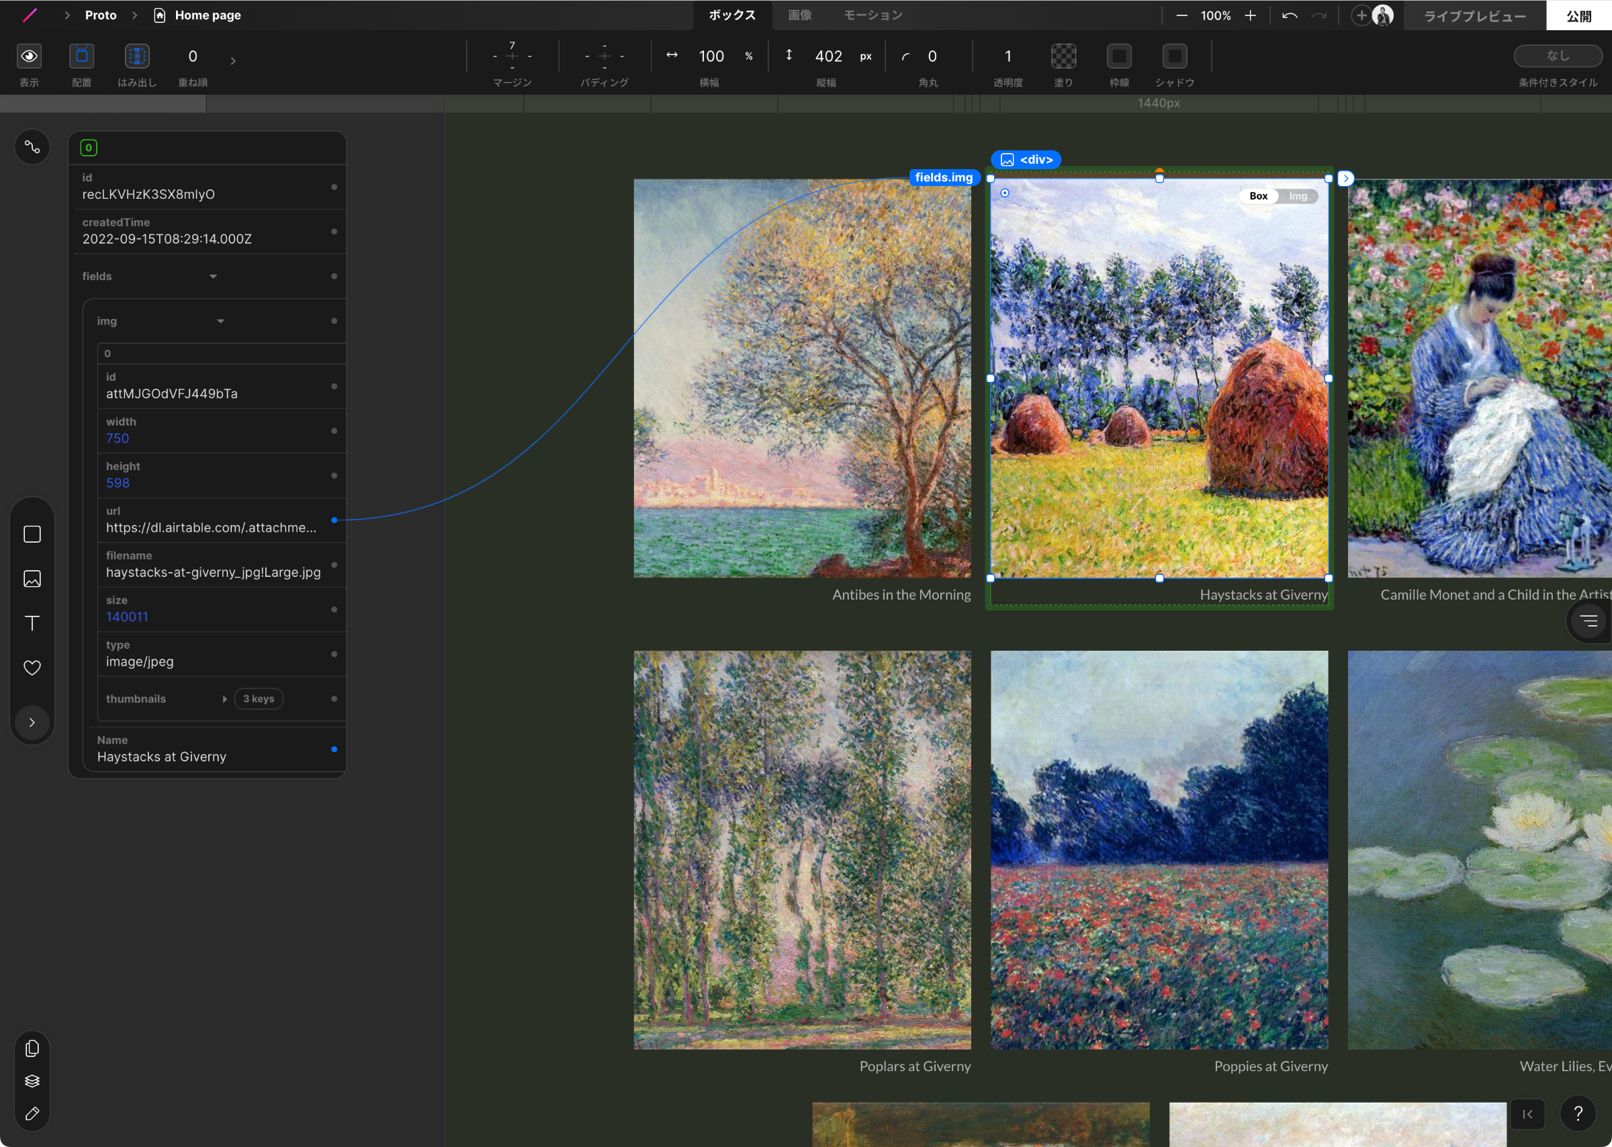Toggle the connector dot for size

point(334,610)
